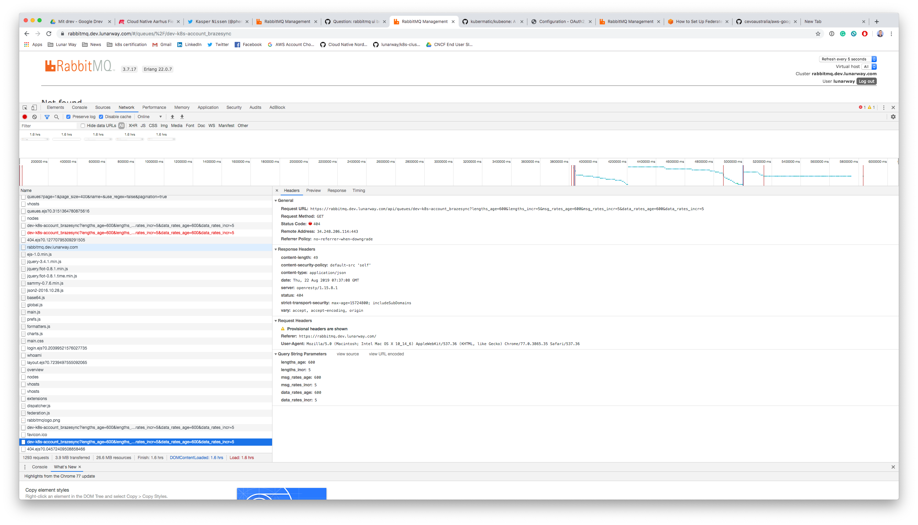This screenshot has width=918, height=525.
Task: Open the Preview tab of the request
Action: [313, 190]
